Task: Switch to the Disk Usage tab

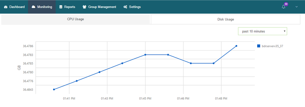Action: [x=226, y=19]
